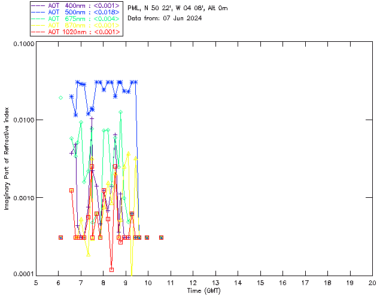Screen dimensions: 383x306
Task: Click the x-axis tick label 20
Action: (372, 283)
